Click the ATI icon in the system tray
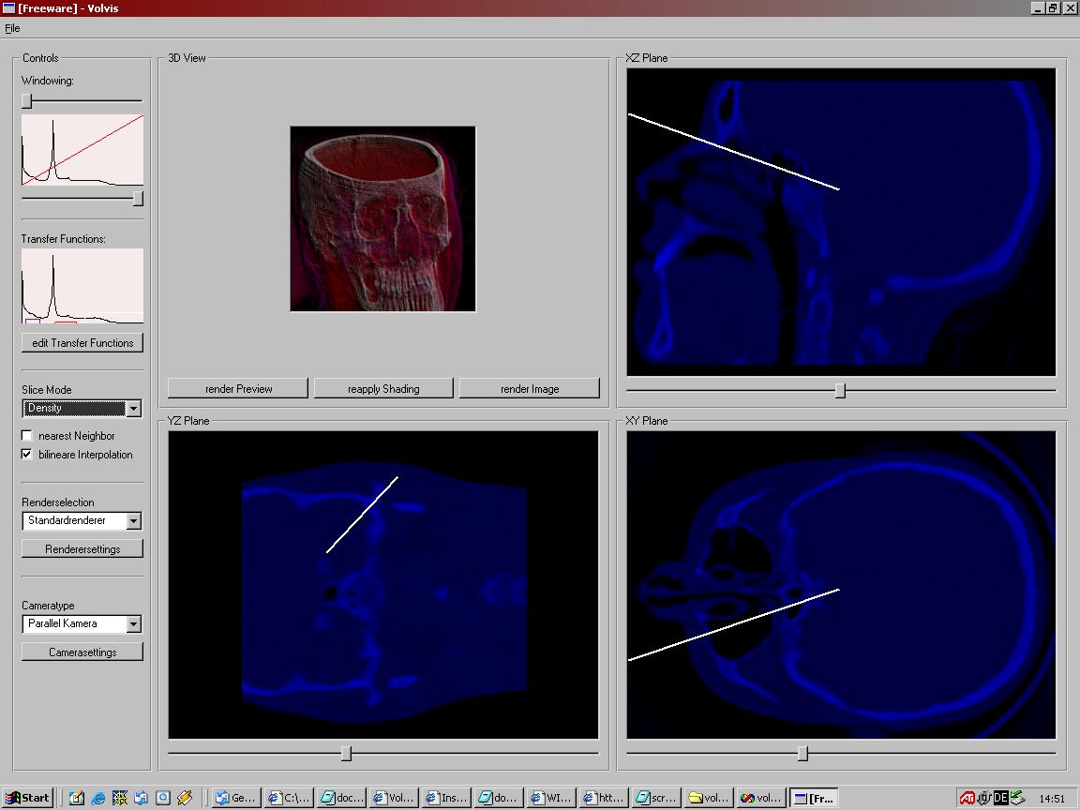1080x810 pixels. 967,798
